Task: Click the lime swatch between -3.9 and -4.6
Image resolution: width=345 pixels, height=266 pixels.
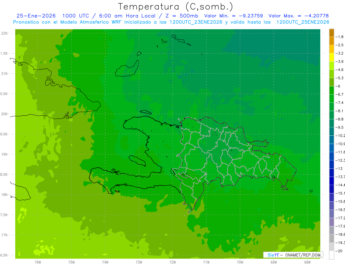Action: point(331,66)
